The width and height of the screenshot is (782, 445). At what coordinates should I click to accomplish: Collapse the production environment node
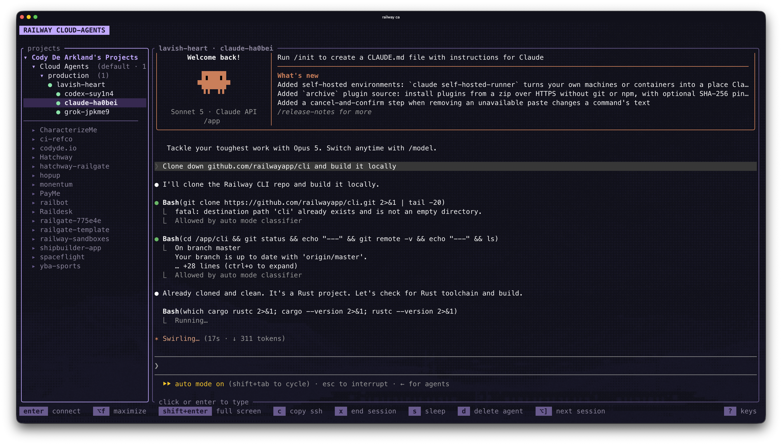42,76
